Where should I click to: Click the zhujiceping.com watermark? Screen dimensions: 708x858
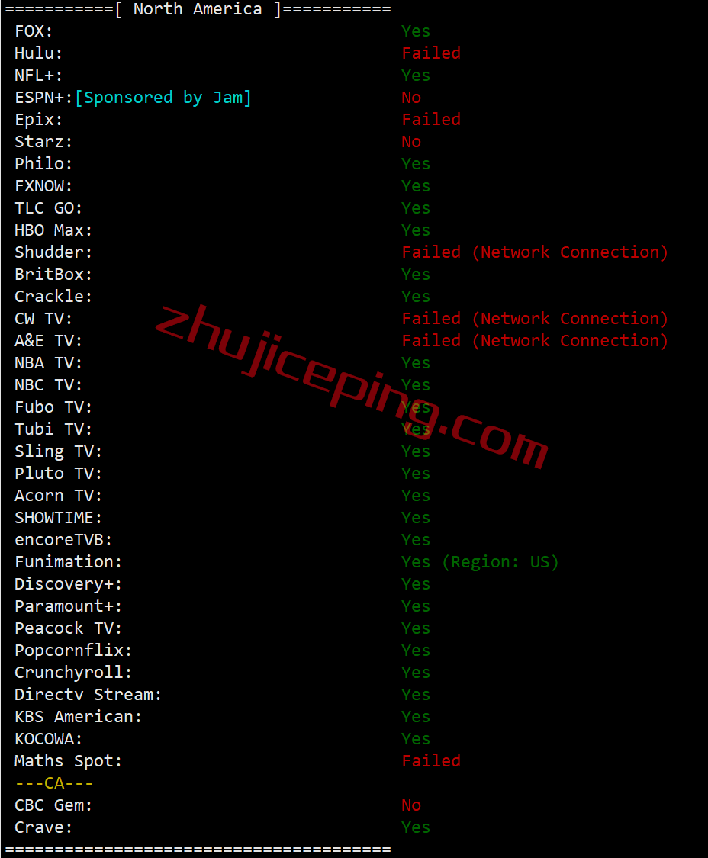tap(351, 385)
